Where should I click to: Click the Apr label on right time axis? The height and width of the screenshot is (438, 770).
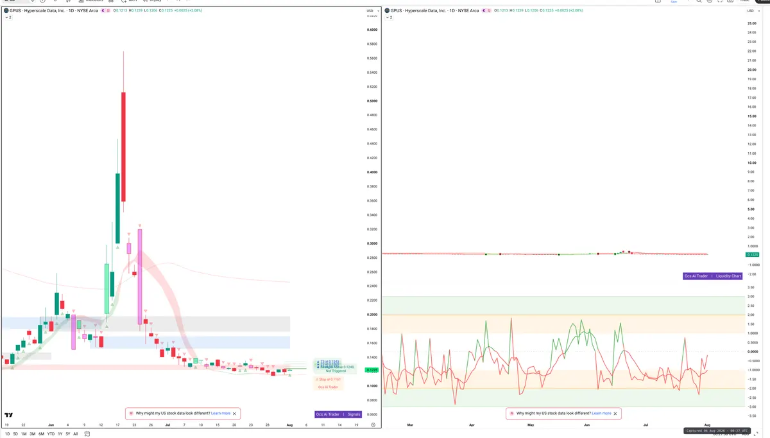[x=472, y=425]
